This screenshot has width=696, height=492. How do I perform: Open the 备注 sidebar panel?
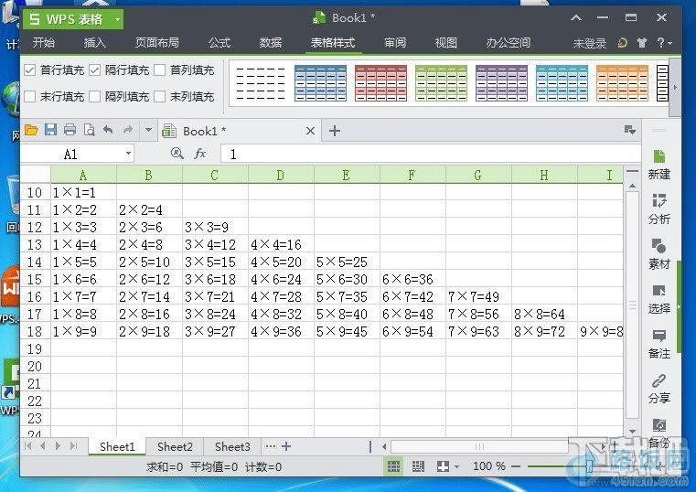[659, 344]
